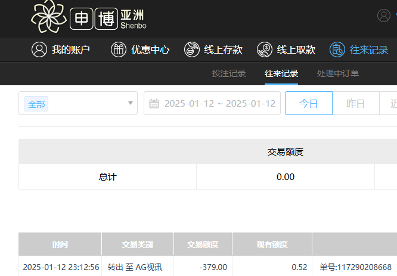Click order number 单号:117290208668
397x276 pixels.
355,267
